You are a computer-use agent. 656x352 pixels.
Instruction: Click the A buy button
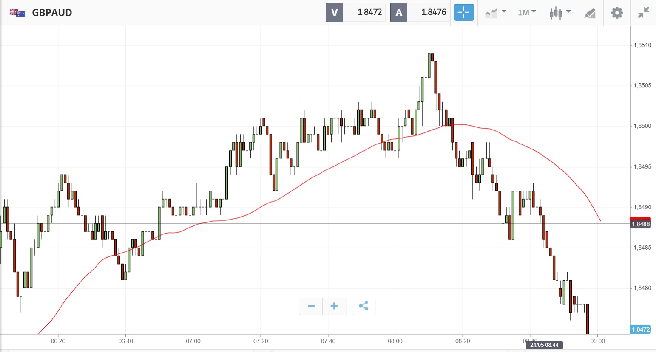(x=399, y=12)
